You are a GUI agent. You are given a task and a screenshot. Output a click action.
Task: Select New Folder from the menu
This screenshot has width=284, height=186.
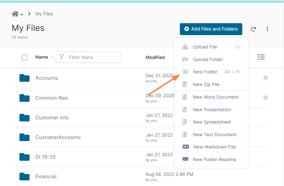205,72
